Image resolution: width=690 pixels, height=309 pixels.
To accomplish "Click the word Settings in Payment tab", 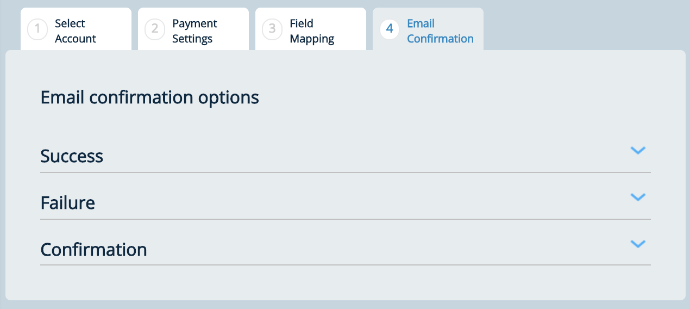I will [192, 39].
